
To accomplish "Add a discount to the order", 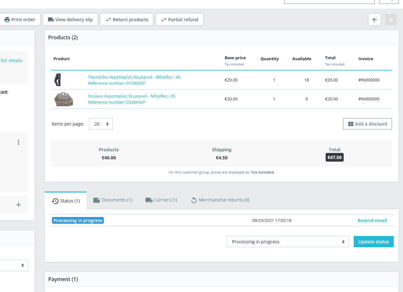I will click(x=367, y=124).
